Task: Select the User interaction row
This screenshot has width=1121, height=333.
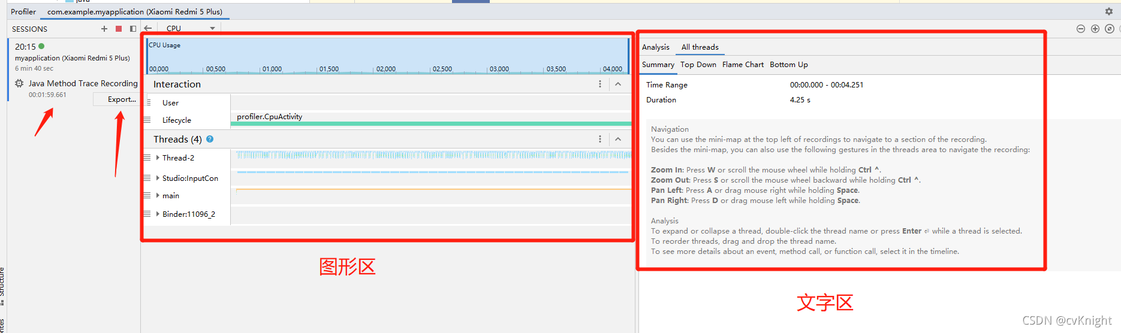Action: tap(388, 102)
